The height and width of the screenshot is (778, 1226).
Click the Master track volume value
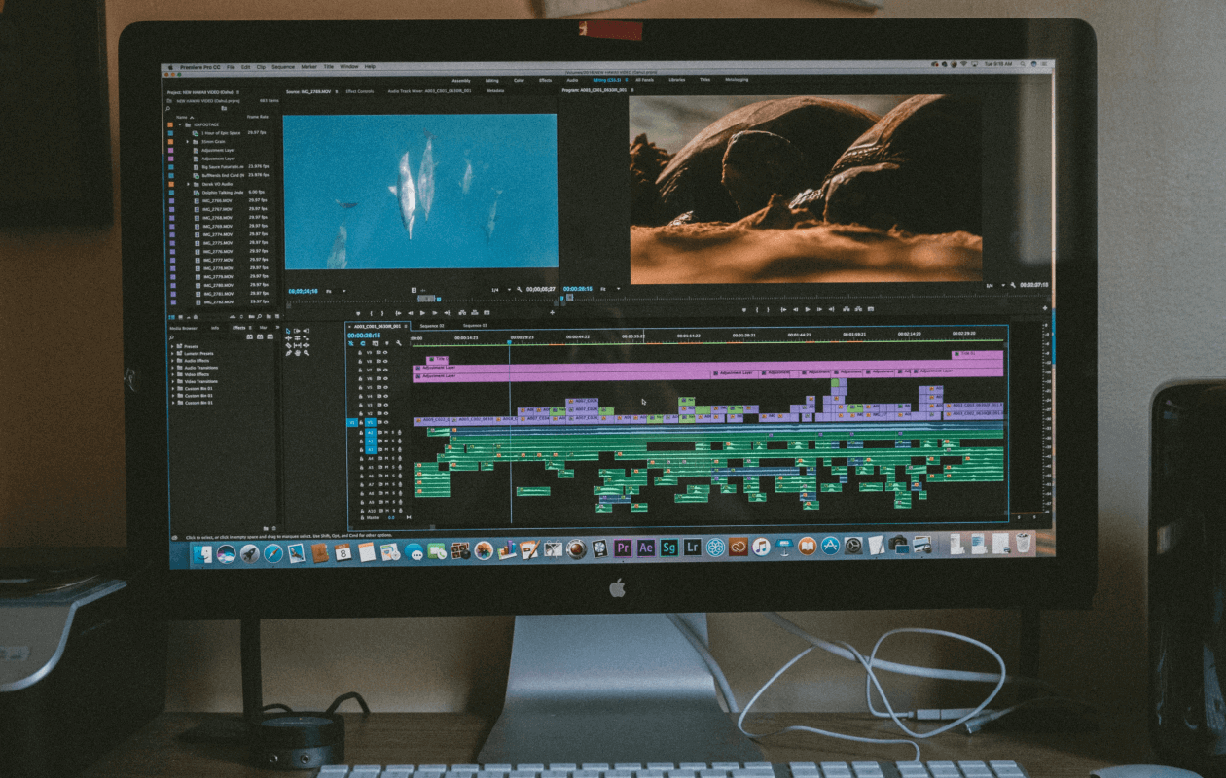point(390,517)
